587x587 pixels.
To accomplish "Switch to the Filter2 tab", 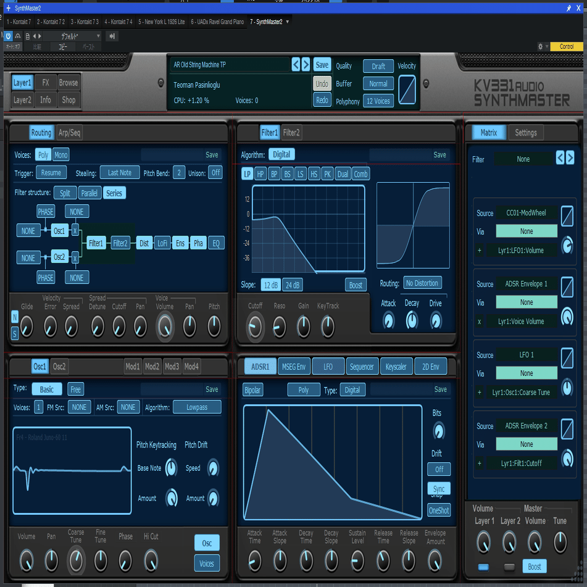I will point(291,133).
